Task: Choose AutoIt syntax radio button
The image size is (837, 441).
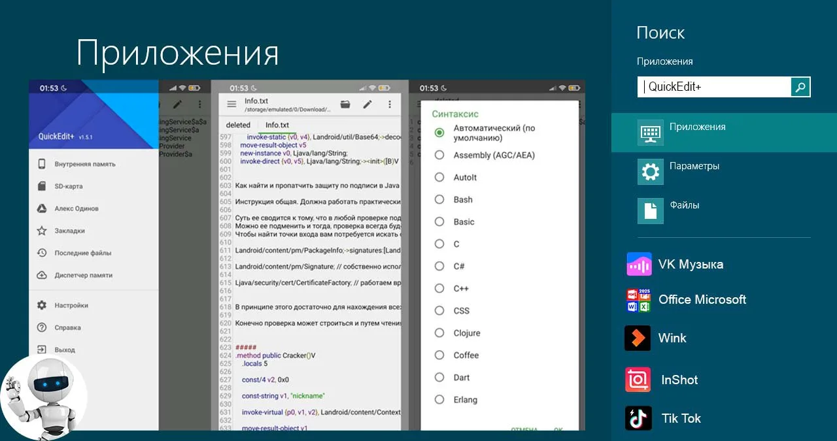Action: [439, 177]
